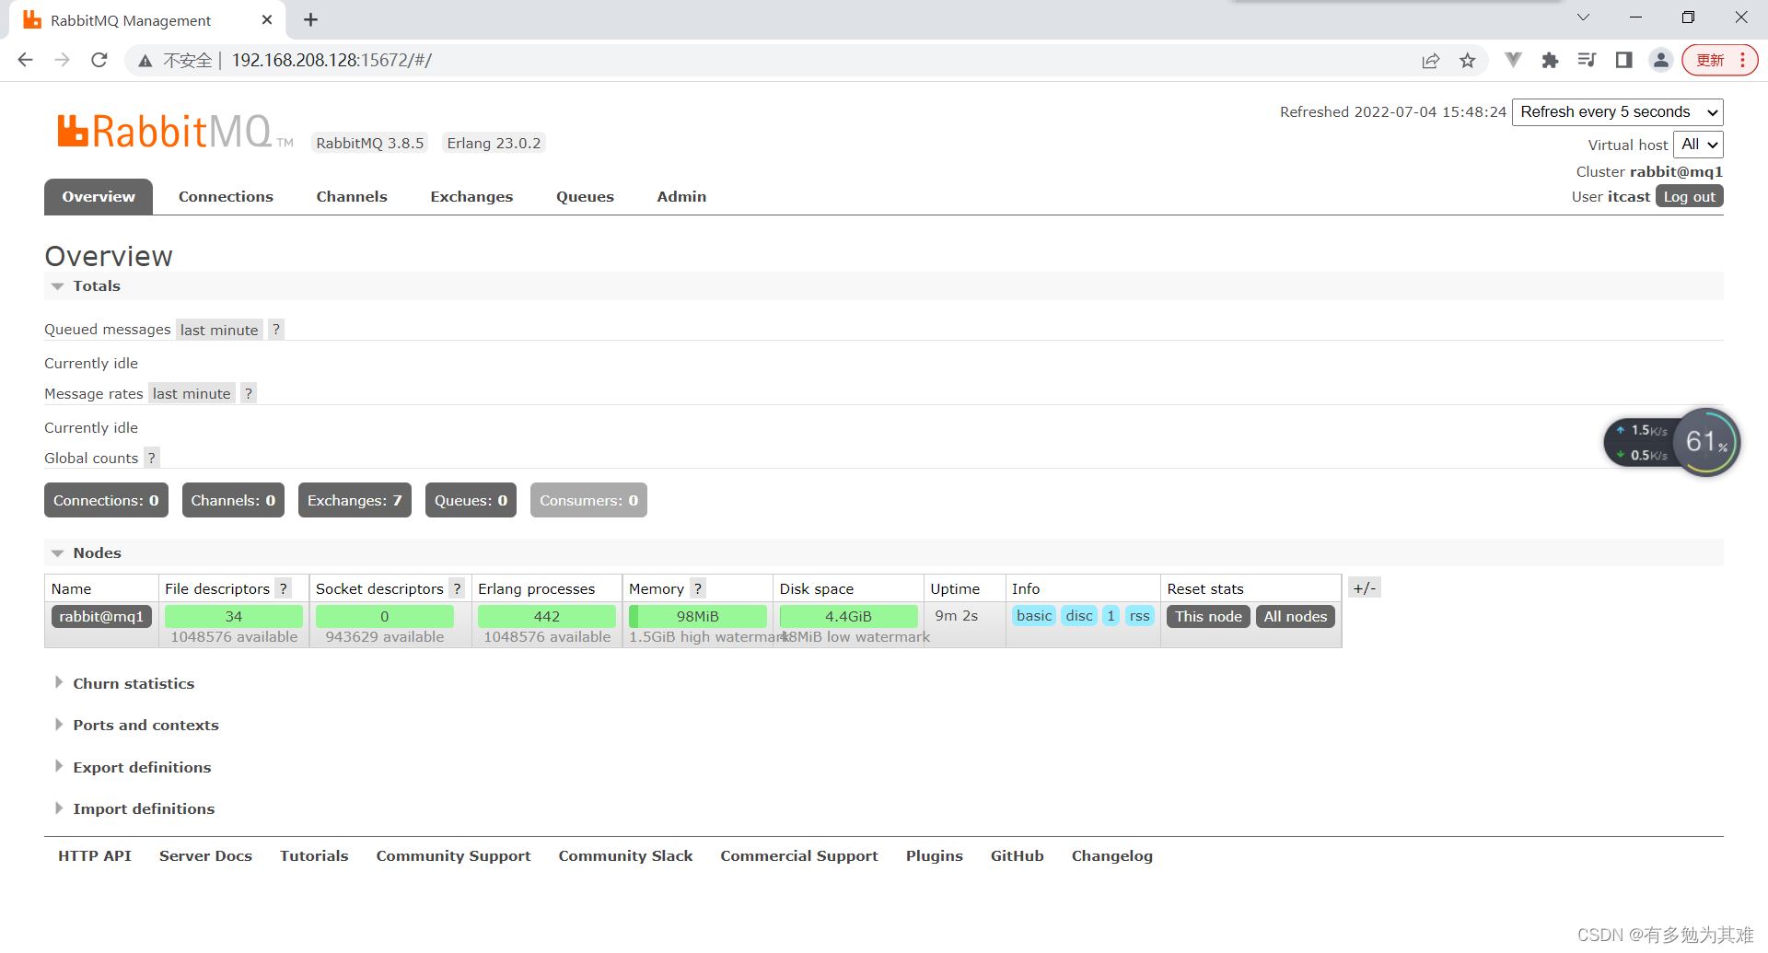Open the Server Docs footer link
1768x953 pixels.
[205, 855]
